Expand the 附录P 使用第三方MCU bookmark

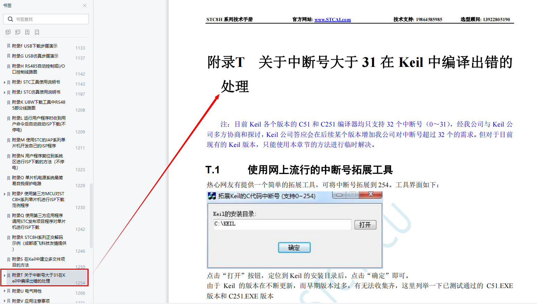pos(5,194)
